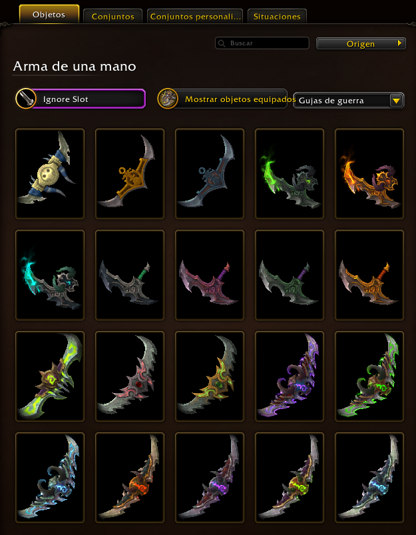The width and height of the screenshot is (416, 535).
Task: Click the Ignore Slot weapon icon
Action: point(26,99)
